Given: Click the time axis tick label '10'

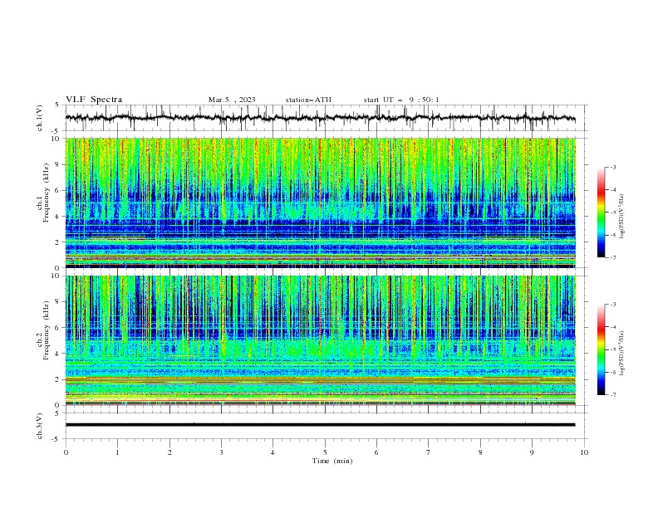Looking at the screenshot, I should click(584, 452).
